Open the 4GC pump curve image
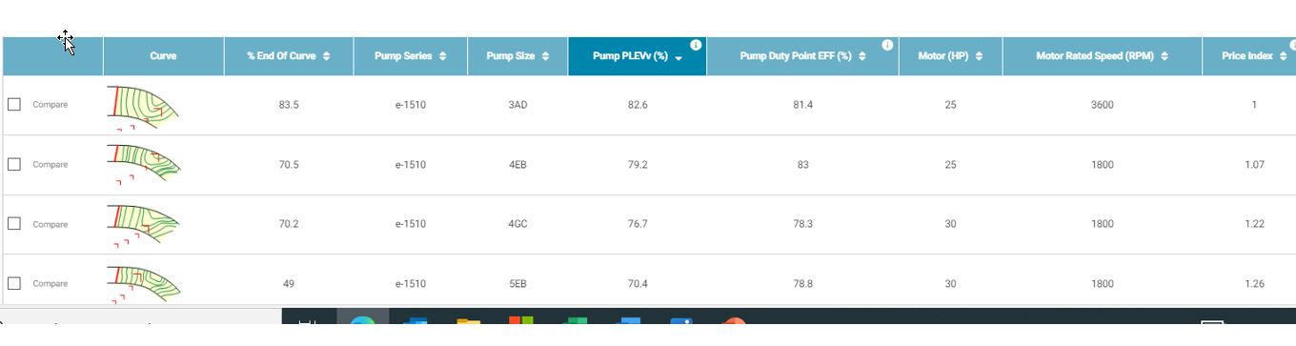 click(143, 226)
